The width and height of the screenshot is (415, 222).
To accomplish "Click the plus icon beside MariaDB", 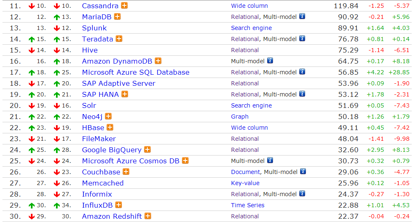I will (x=117, y=16).
